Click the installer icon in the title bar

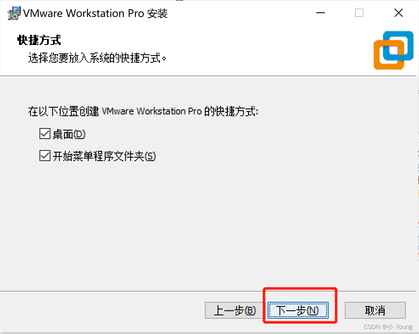click(14, 13)
